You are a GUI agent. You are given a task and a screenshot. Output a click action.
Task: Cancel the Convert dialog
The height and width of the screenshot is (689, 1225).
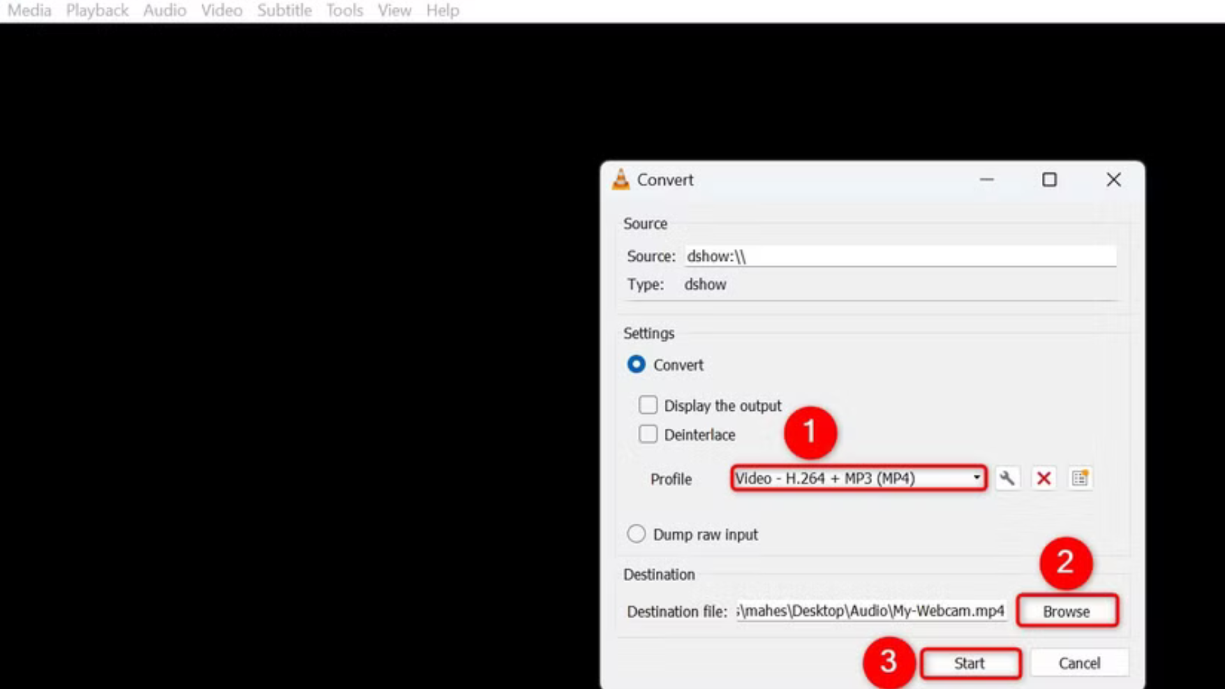(x=1079, y=663)
